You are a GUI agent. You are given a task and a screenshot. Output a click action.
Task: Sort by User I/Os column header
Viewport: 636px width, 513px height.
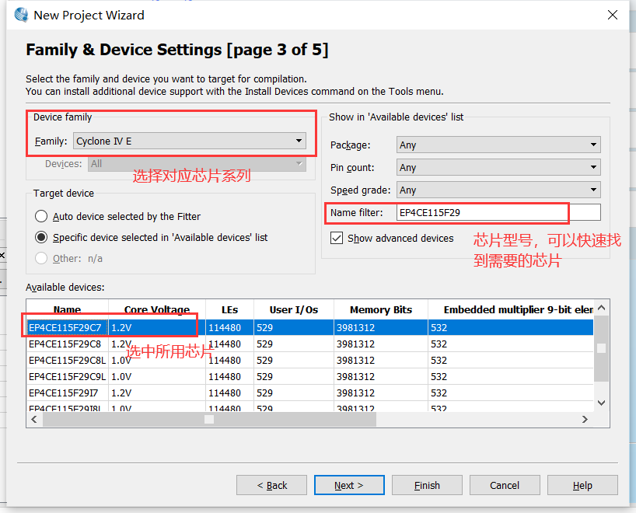point(294,310)
